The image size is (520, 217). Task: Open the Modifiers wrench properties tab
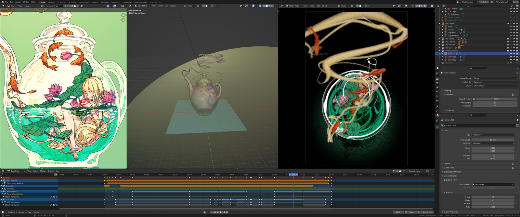437,111
